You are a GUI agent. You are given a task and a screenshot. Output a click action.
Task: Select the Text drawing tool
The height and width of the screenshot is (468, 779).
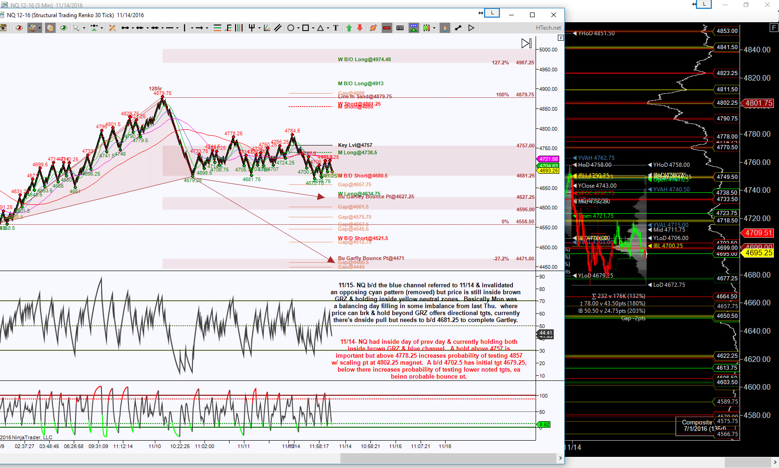click(x=336, y=28)
